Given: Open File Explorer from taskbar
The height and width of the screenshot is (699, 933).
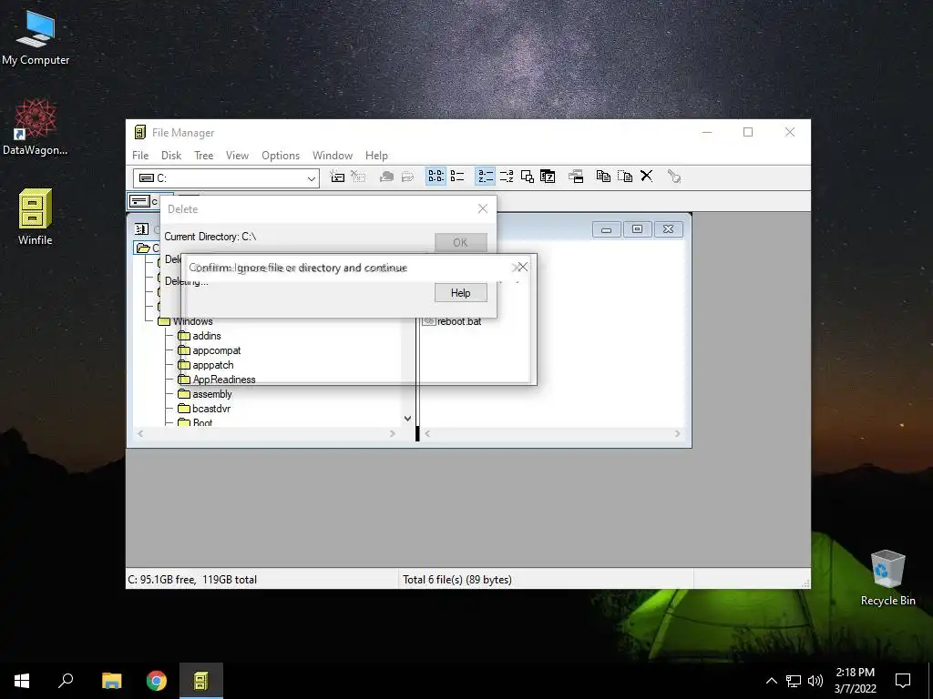Looking at the screenshot, I should point(111,681).
